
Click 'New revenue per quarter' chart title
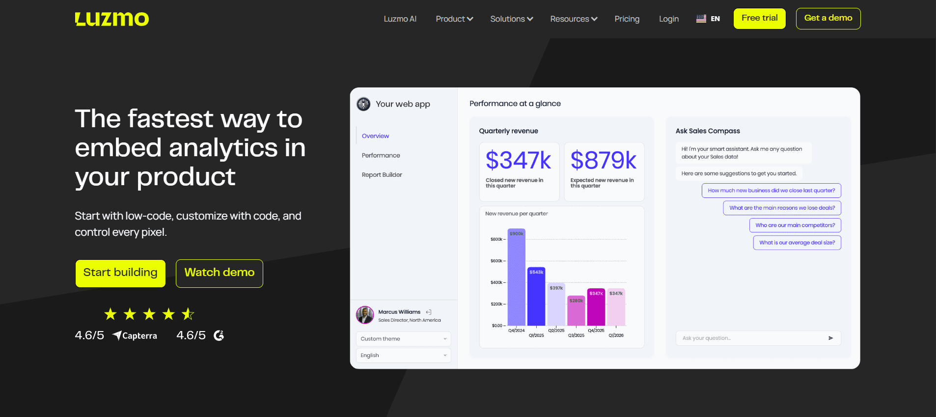point(516,214)
